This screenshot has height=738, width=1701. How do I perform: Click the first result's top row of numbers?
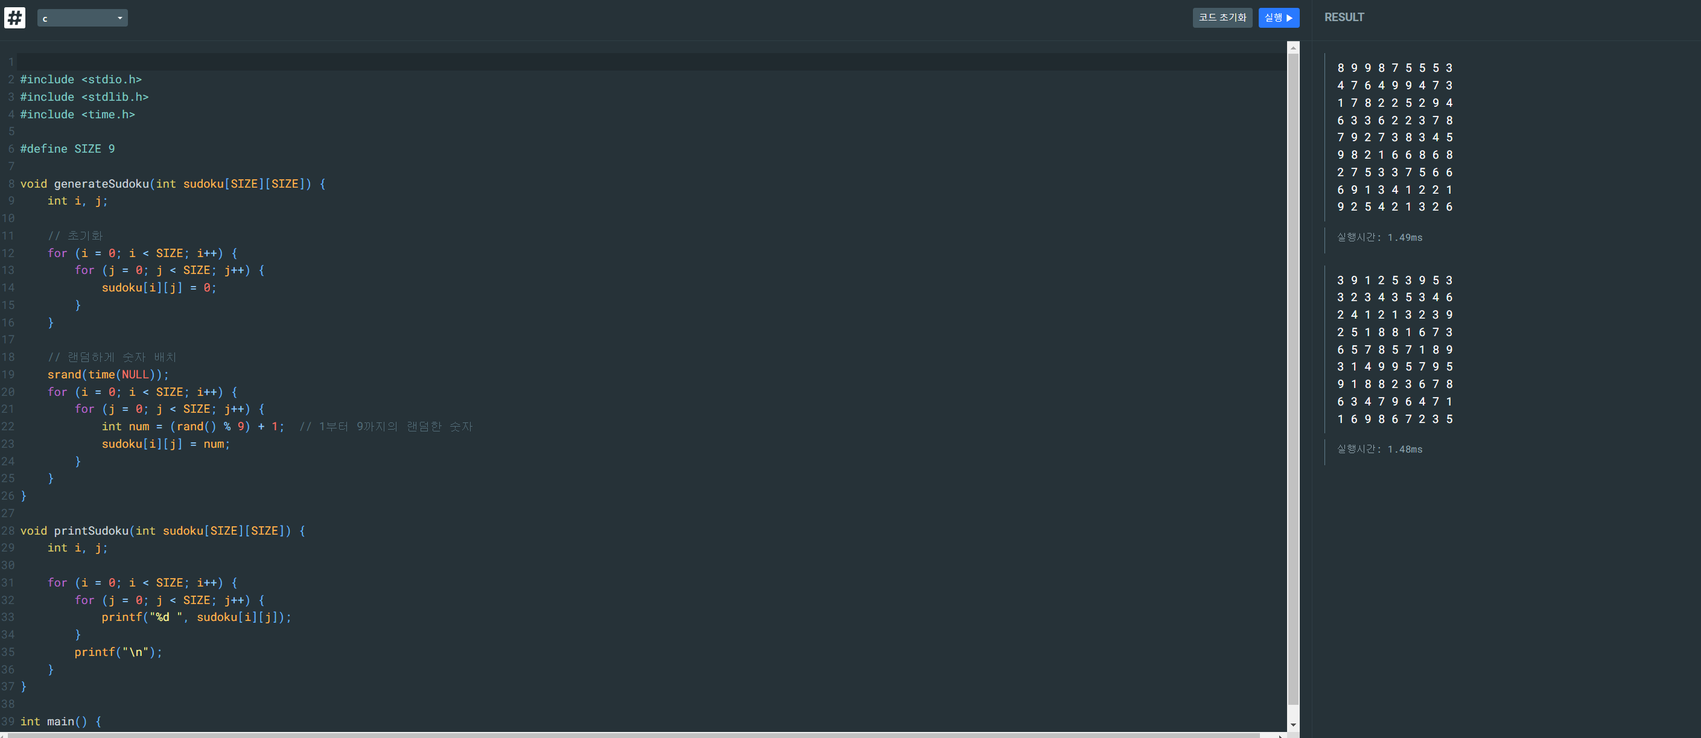1394,68
